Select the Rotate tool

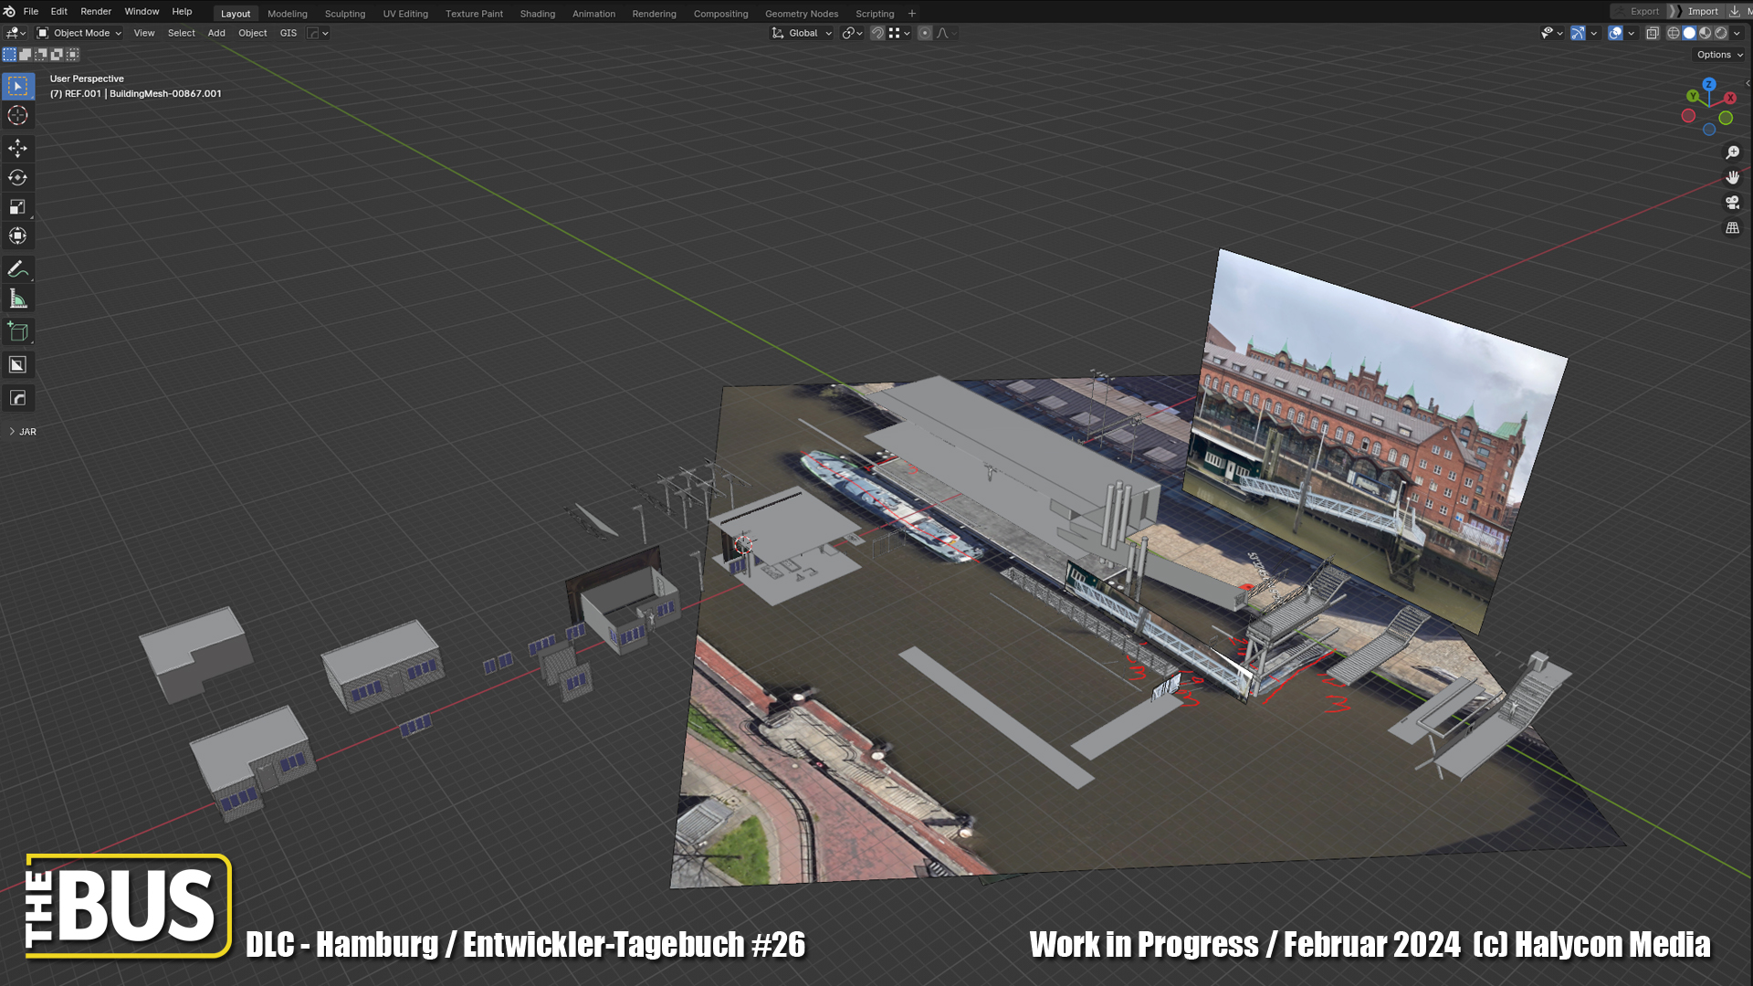click(x=17, y=177)
